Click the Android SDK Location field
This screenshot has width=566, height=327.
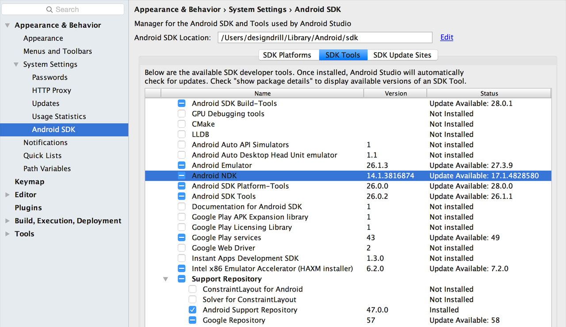pos(325,38)
